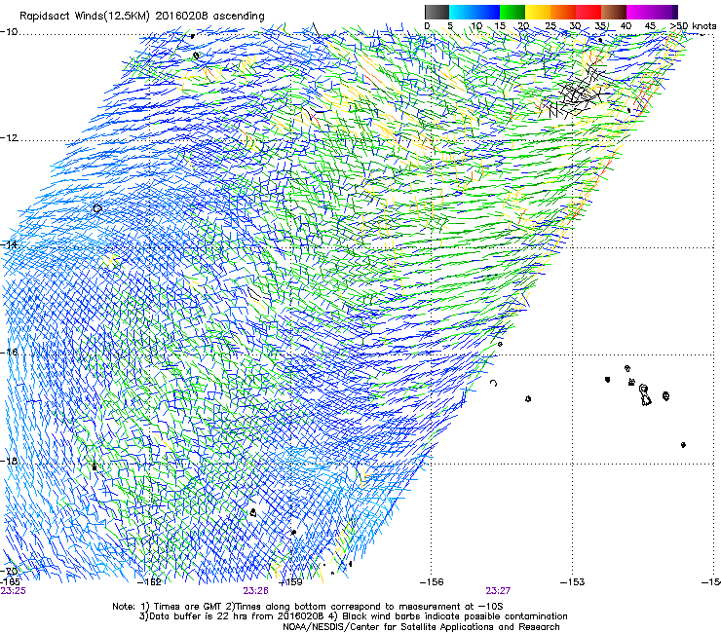Click the '>50 knots' legend label
721x633 pixels.
(693, 25)
